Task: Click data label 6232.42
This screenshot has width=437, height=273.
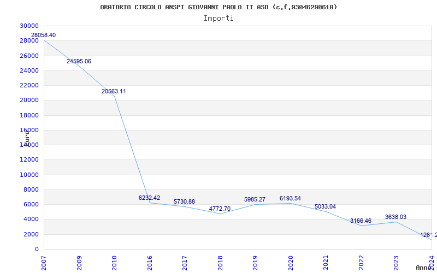Action: point(149,198)
